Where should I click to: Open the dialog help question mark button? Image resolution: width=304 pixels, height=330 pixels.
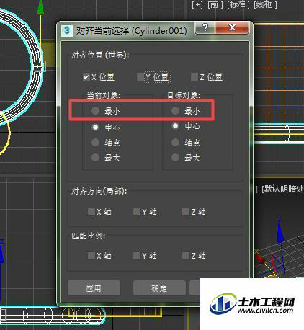205,27
